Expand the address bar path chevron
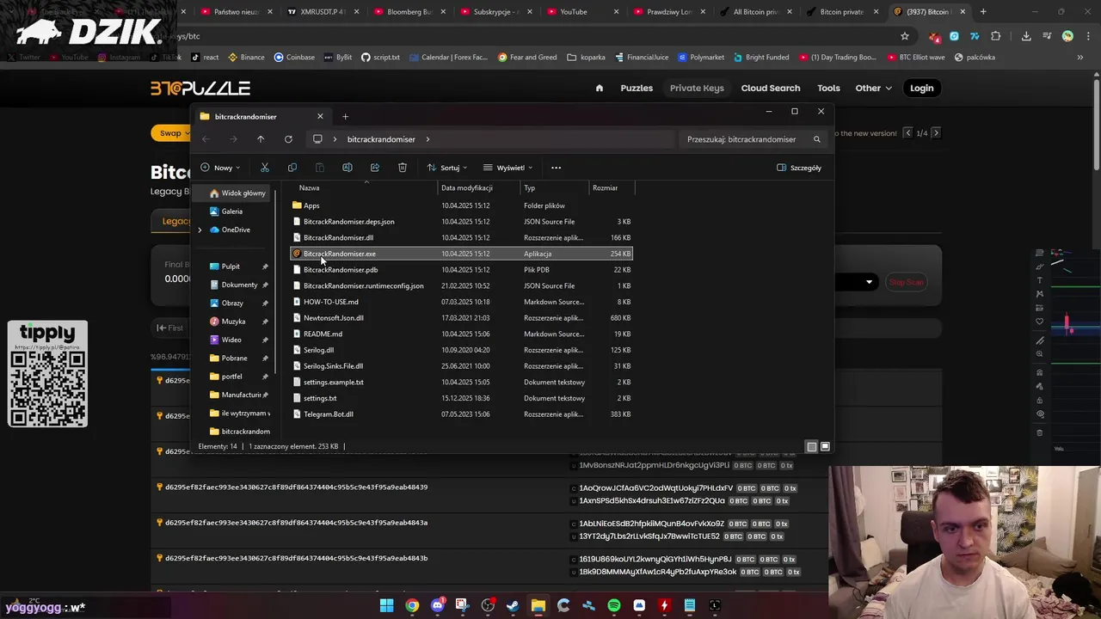Viewport: 1101px width, 619px height. 427,139
